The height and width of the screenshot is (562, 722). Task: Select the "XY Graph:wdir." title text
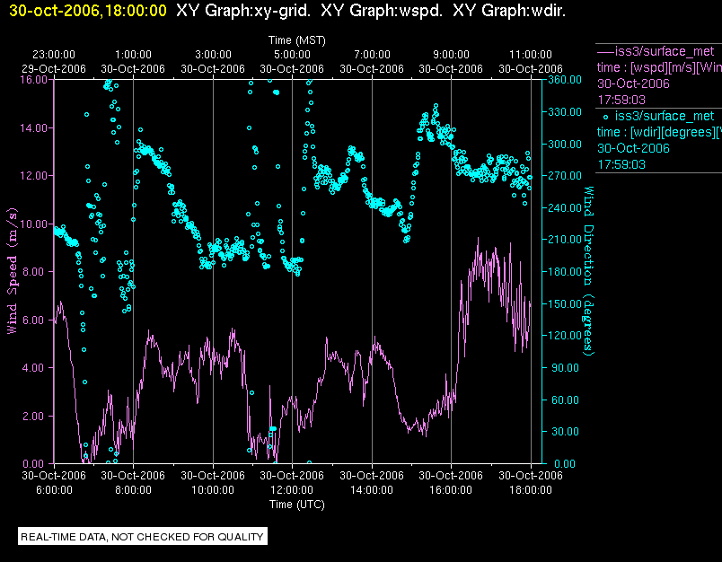point(509,11)
